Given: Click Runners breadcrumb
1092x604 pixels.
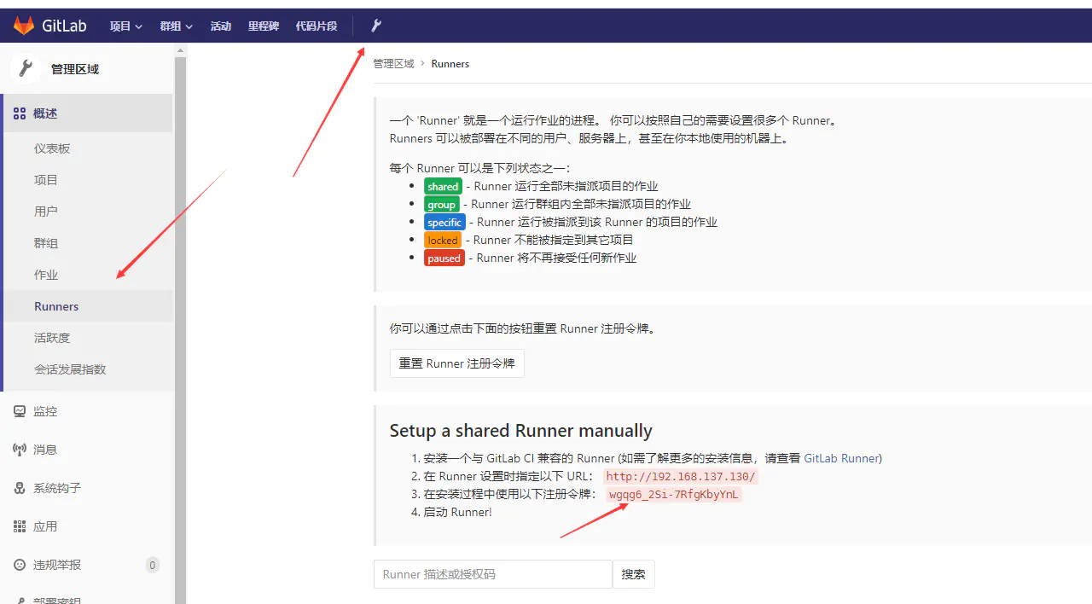Looking at the screenshot, I should tap(450, 64).
